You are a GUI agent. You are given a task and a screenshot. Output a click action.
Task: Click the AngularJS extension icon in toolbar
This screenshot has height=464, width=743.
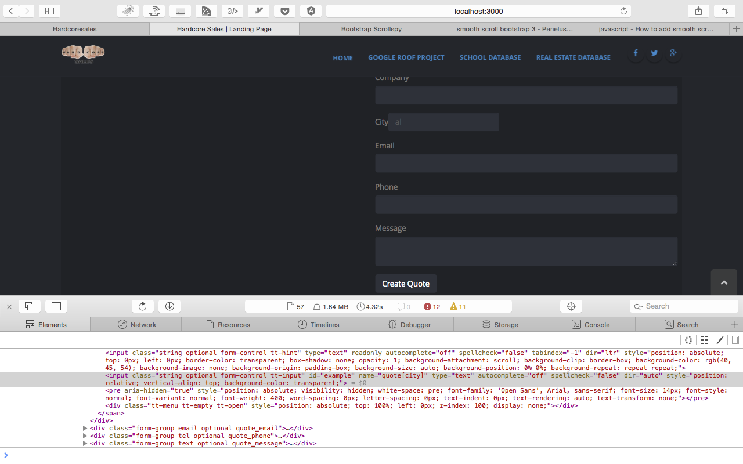point(311,11)
